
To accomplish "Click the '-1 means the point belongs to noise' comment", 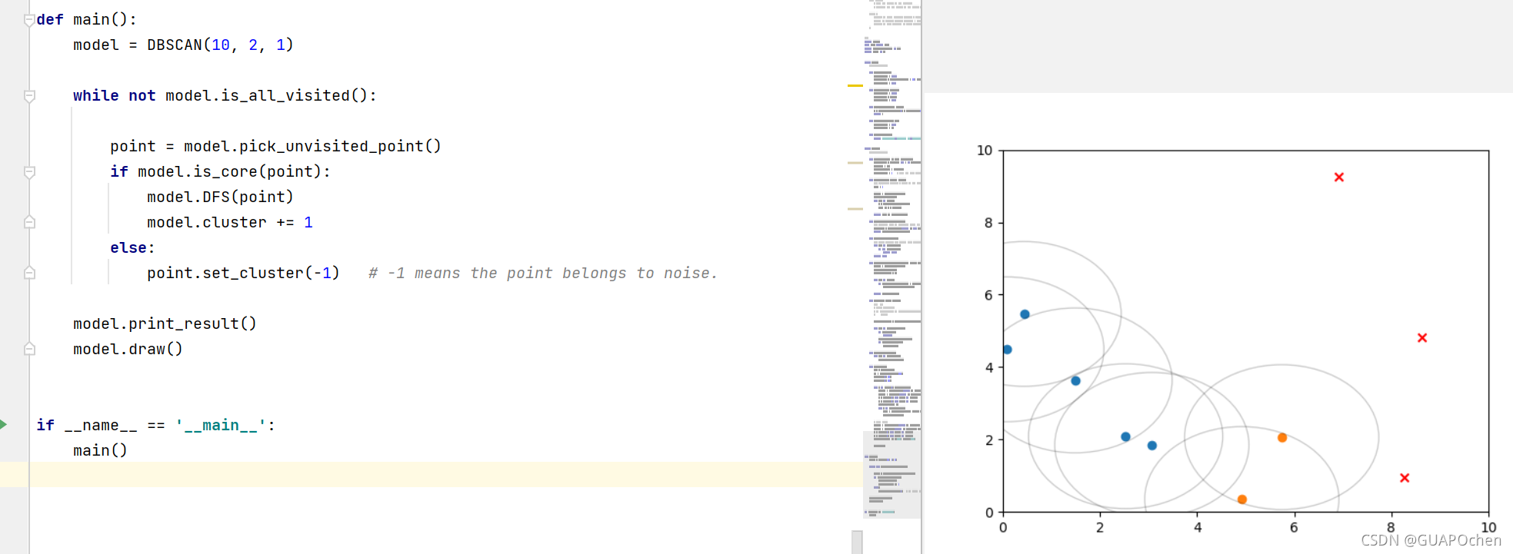I will pos(543,273).
